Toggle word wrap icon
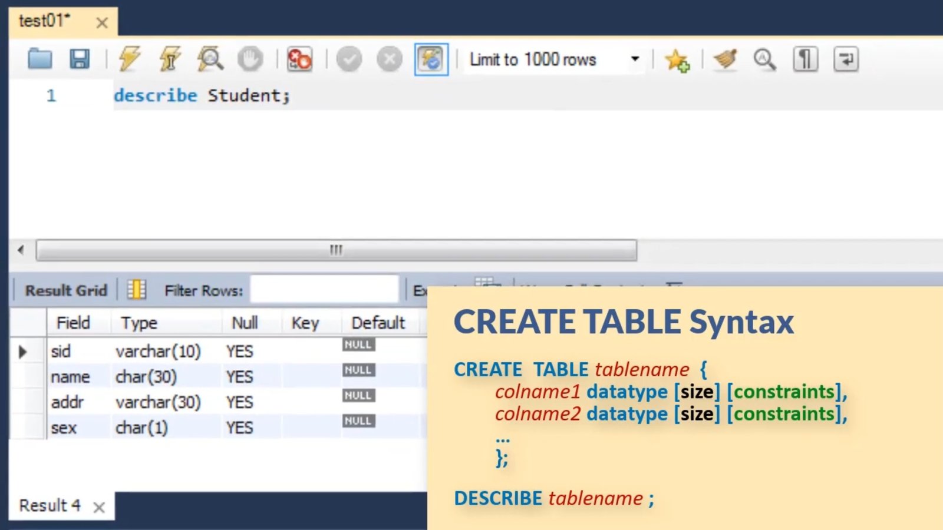943x530 pixels. (846, 59)
